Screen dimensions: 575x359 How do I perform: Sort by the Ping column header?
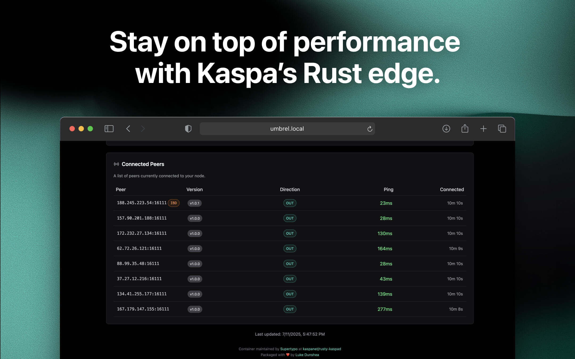(388, 189)
